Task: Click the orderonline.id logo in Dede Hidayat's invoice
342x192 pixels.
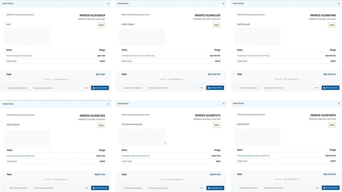Action: click(x=60, y=179)
